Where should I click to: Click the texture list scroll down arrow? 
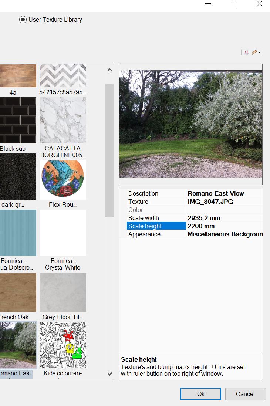pyautogui.click(x=109, y=374)
